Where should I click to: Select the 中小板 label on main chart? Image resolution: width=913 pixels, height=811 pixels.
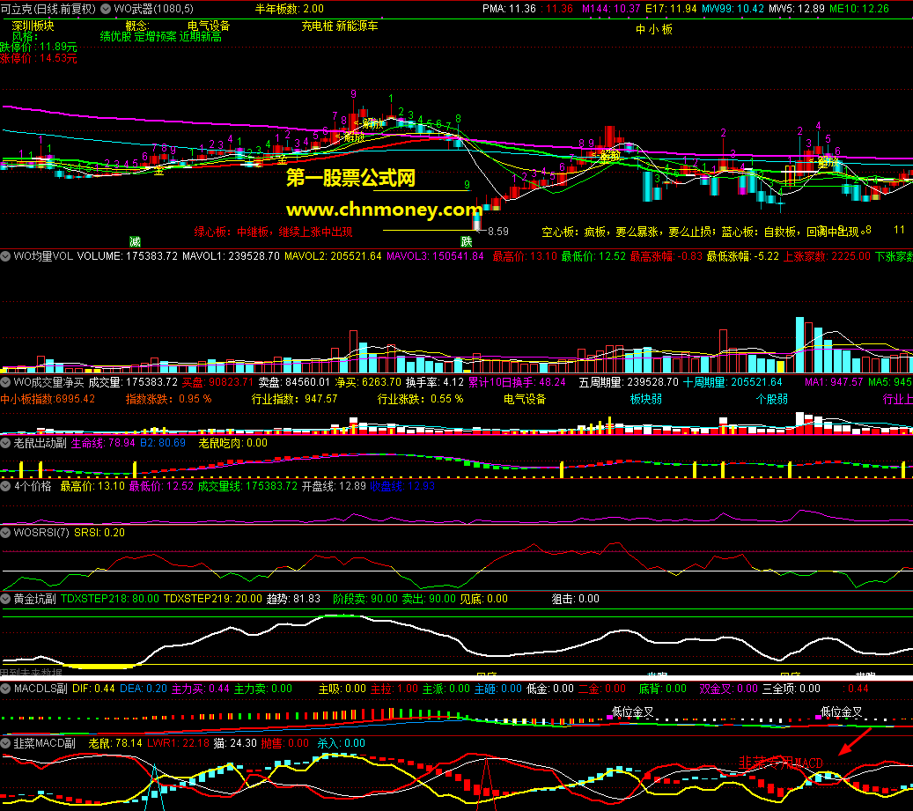pos(654,30)
